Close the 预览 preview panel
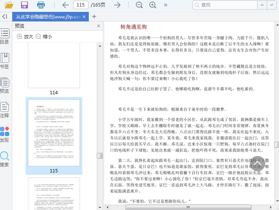Image resolution: width=279 pixels, height=210 pixels. 98,26
